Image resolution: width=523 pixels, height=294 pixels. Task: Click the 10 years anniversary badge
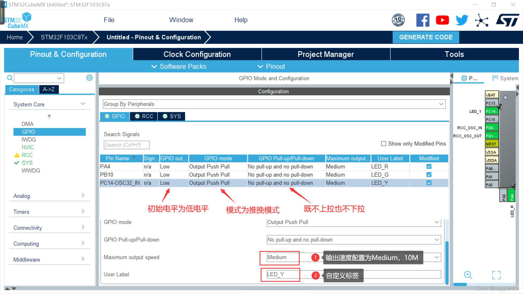coord(398,20)
